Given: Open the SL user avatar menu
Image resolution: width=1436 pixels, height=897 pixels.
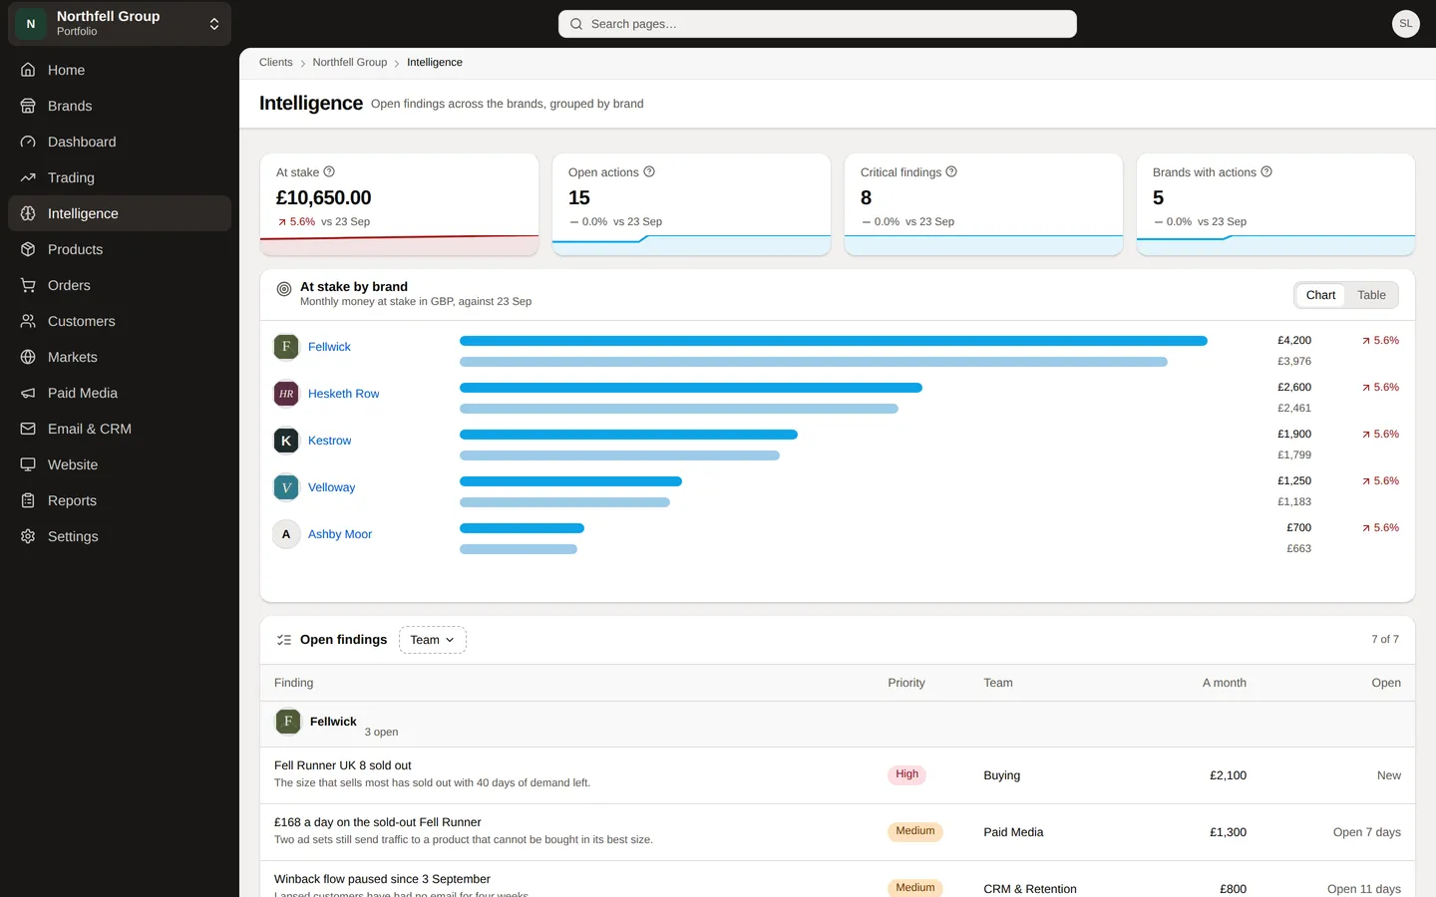Looking at the screenshot, I should coord(1406,24).
